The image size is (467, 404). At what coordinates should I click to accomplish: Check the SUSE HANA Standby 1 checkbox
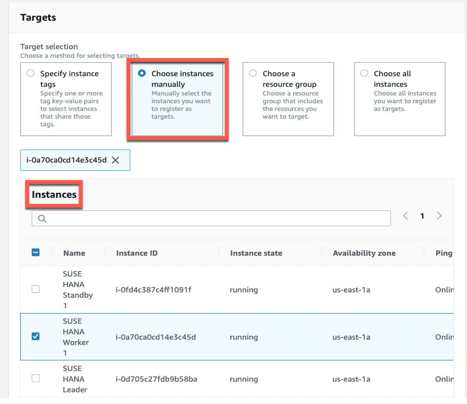pyautogui.click(x=36, y=289)
